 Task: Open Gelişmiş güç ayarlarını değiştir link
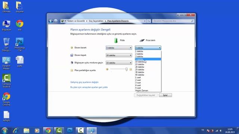84,82
